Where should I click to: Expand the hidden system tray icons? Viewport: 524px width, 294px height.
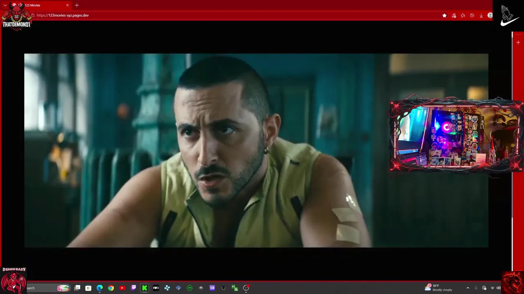468,288
